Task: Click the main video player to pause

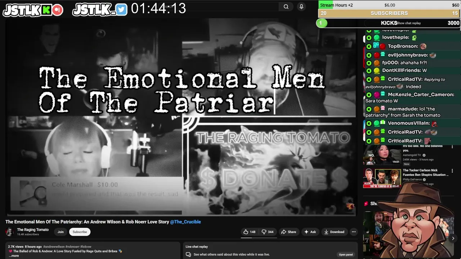Action: click(180, 117)
